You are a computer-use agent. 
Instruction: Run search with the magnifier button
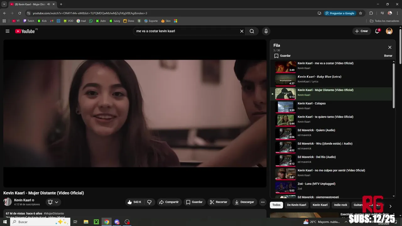coord(252,31)
